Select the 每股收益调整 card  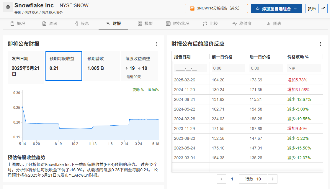coord(139,66)
